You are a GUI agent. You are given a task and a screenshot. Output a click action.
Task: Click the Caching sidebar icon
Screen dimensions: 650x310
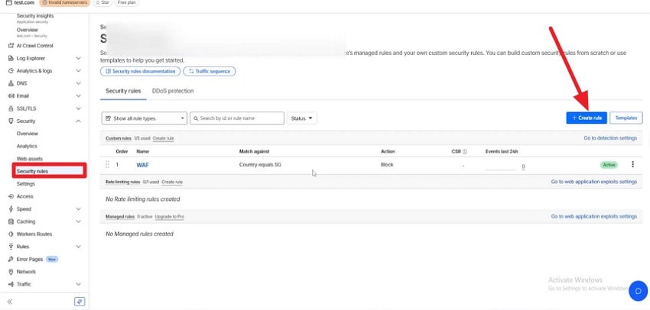(x=11, y=221)
